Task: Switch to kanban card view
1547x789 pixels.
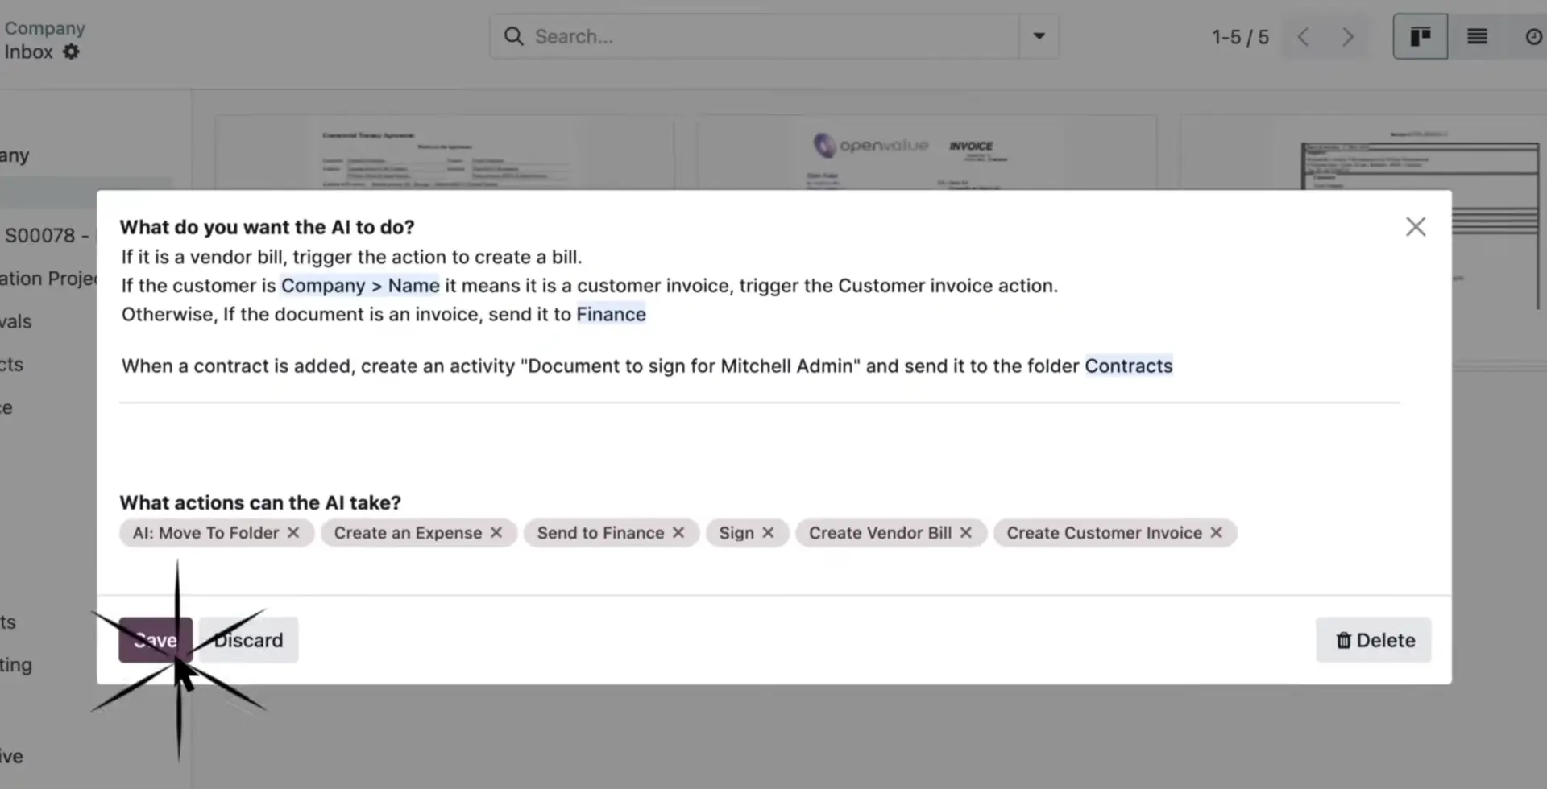Action: [x=1420, y=35]
